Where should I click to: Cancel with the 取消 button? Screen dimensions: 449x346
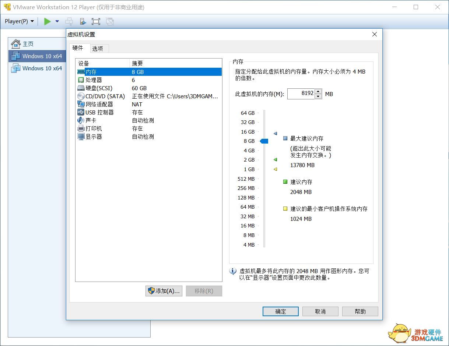[x=320, y=311]
